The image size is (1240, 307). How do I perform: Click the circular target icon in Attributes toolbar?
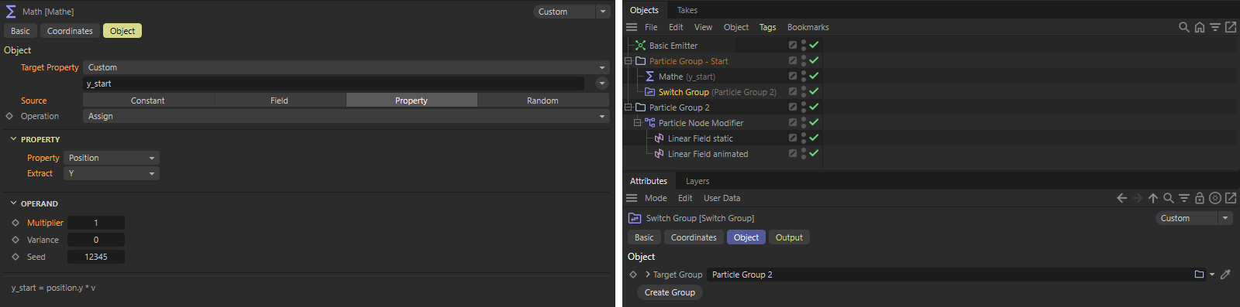[1215, 198]
